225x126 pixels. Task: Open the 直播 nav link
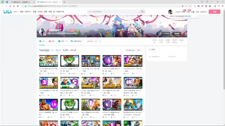(34, 12)
